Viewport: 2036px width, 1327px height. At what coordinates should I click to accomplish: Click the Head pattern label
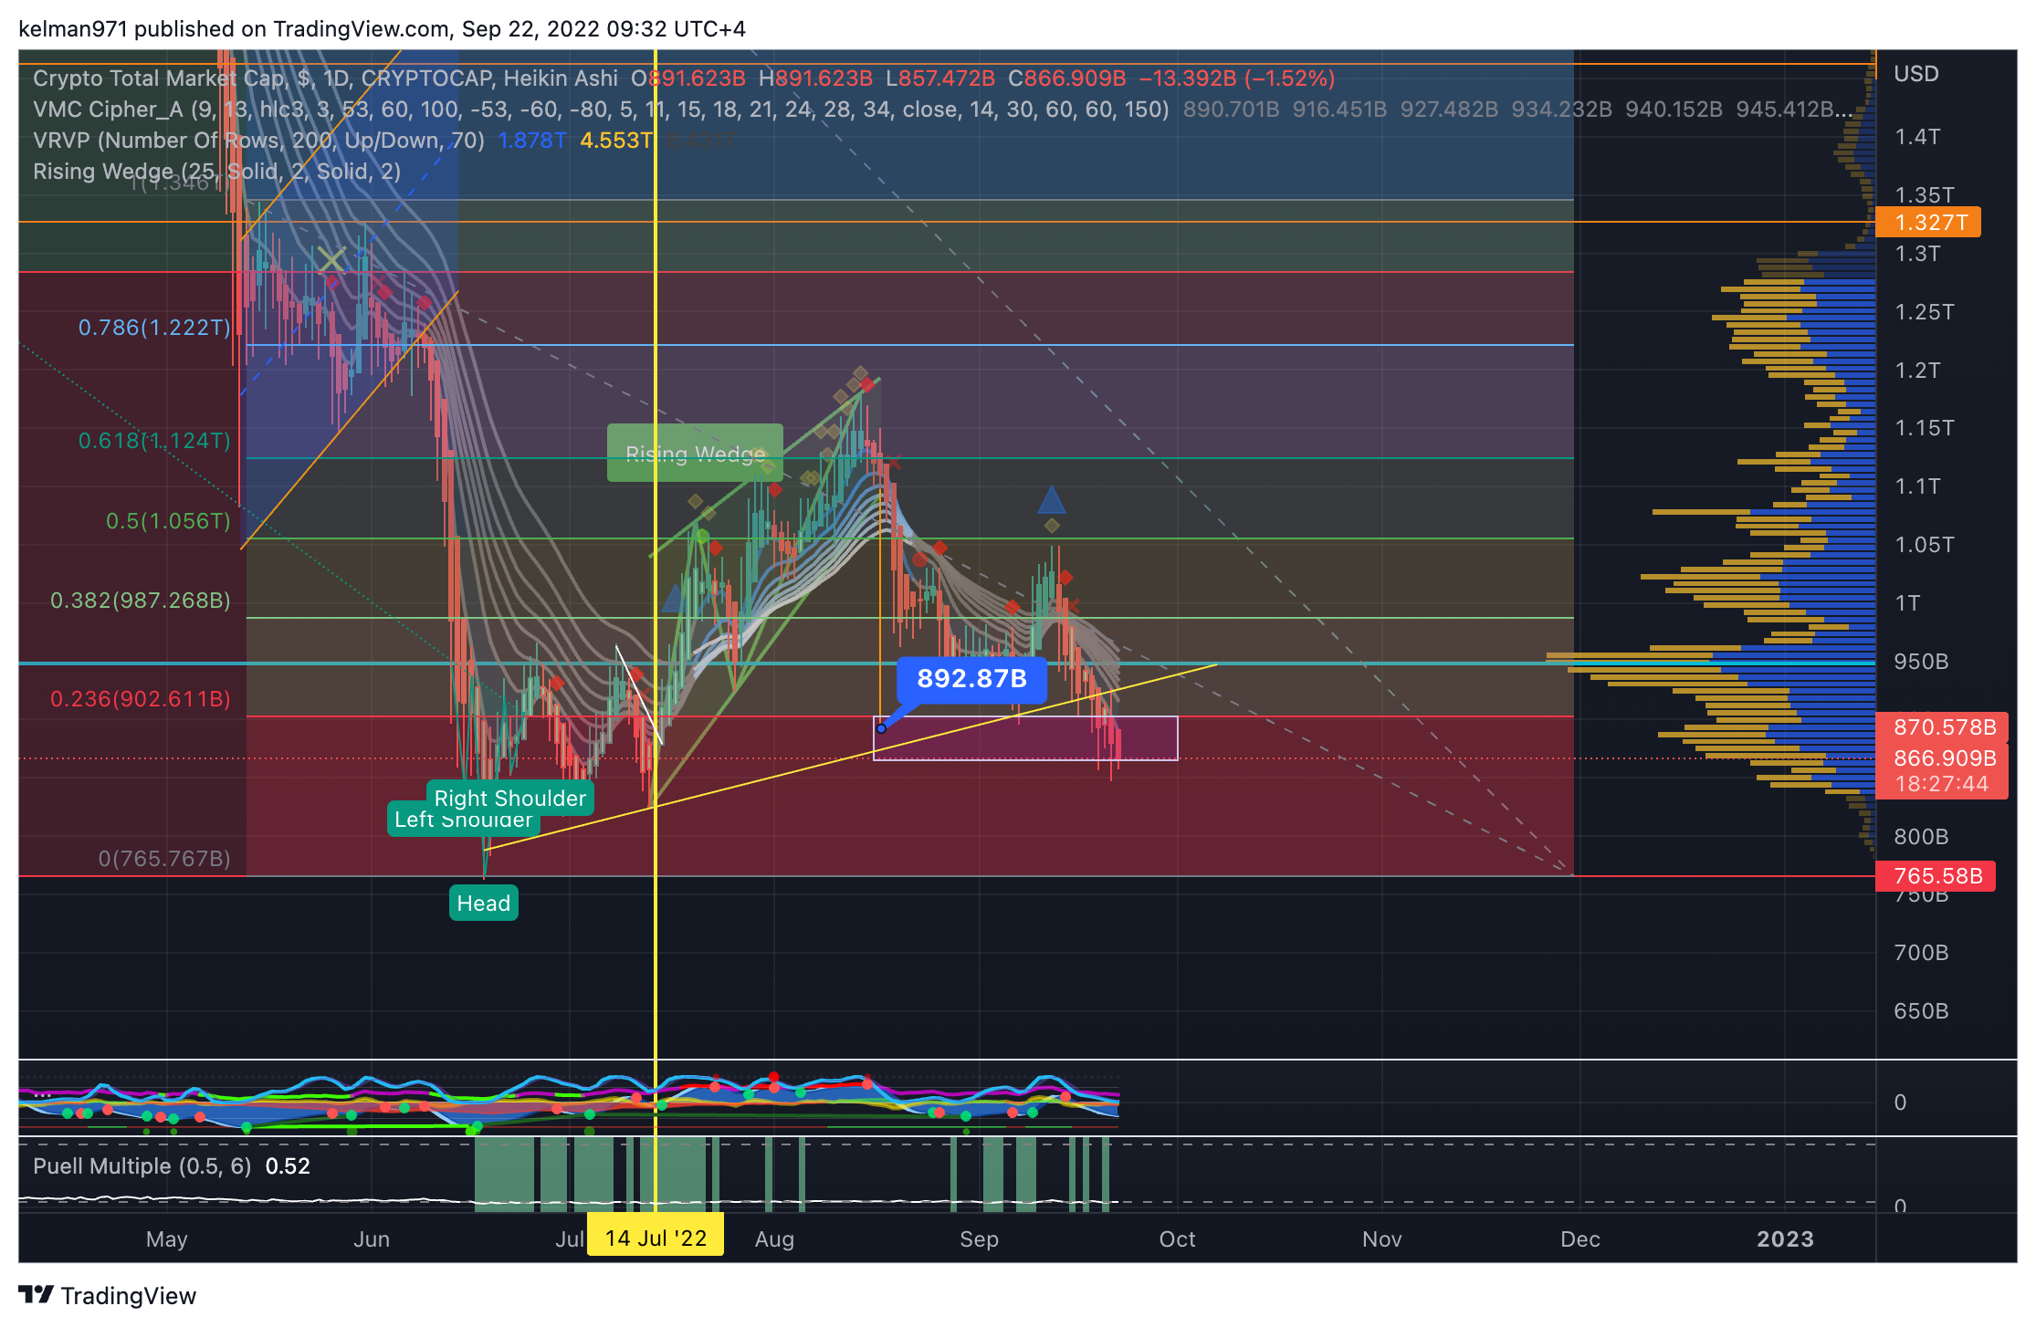coord(483,904)
